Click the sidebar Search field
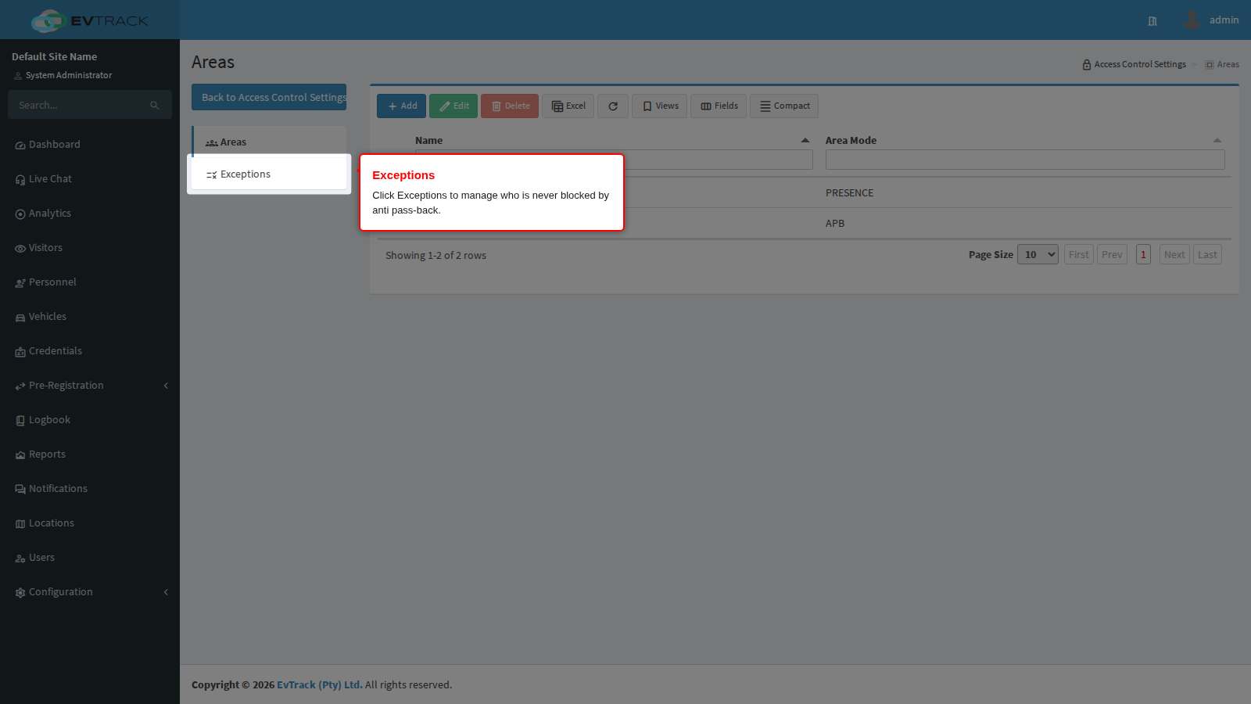The width and height of the screenshot is (1251, 704). point(78,105)
